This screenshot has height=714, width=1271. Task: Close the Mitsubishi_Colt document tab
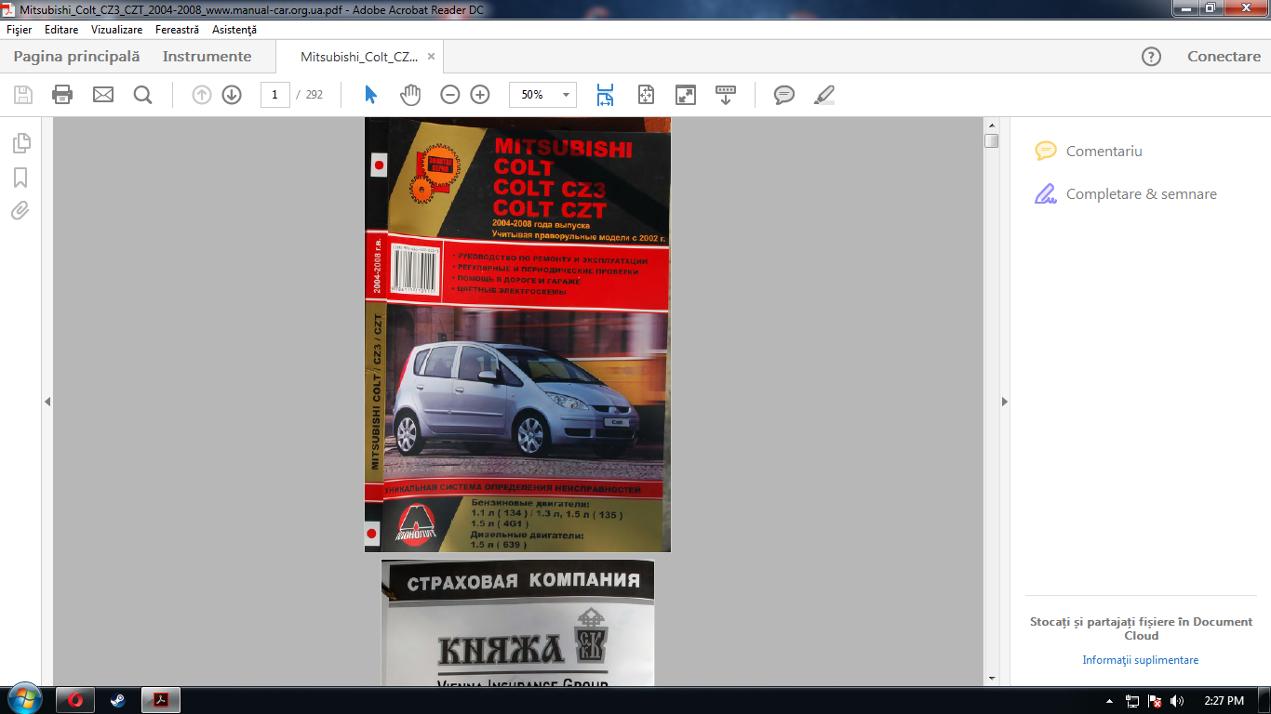point(431,57)
